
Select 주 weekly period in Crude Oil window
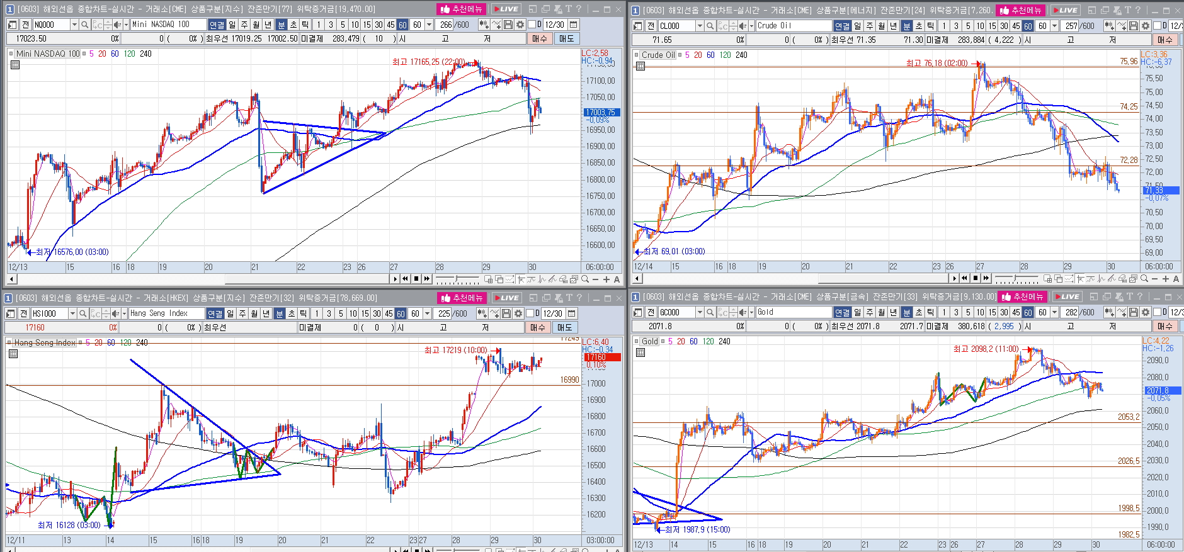pyautogui.click(x=870, y=26)
